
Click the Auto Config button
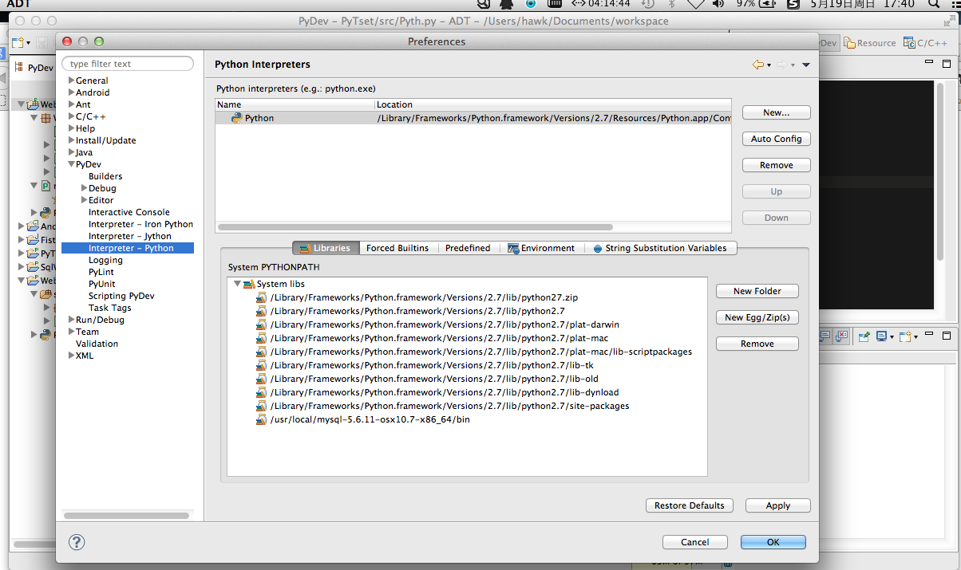point(776,139)
